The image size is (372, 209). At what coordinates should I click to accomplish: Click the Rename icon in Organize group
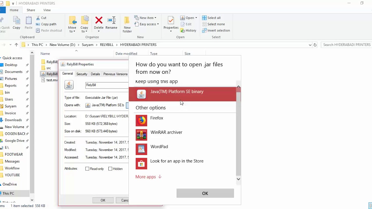tap(111, 20)
